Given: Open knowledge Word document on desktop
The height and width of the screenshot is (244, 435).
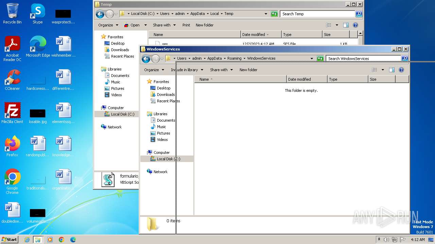Looking at the screenshot, I should click(63, 146).
